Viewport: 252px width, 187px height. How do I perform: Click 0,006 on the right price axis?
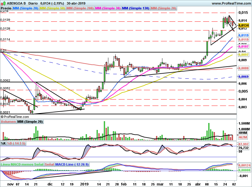coord(243,84)
